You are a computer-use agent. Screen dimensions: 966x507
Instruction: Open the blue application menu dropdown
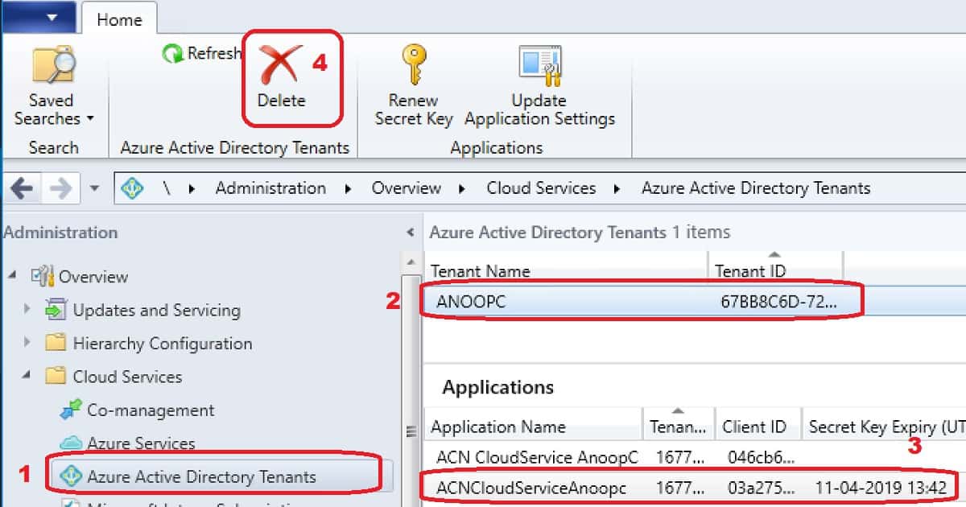(38, 18)
